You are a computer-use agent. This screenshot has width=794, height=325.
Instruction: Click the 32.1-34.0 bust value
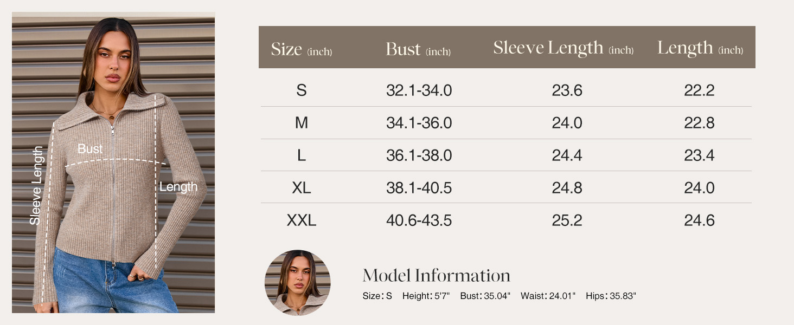coord(419,90)
